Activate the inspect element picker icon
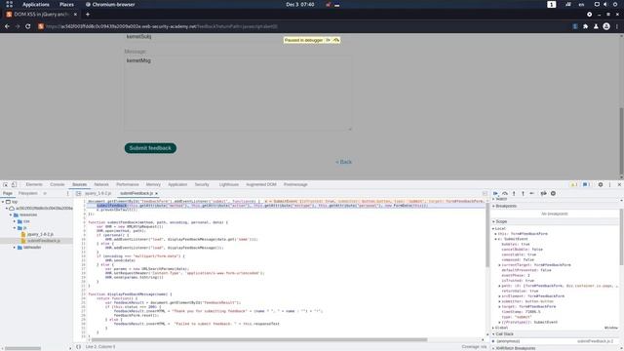The image size is (624, 351). pyautogui.click(x=5, y=184)
